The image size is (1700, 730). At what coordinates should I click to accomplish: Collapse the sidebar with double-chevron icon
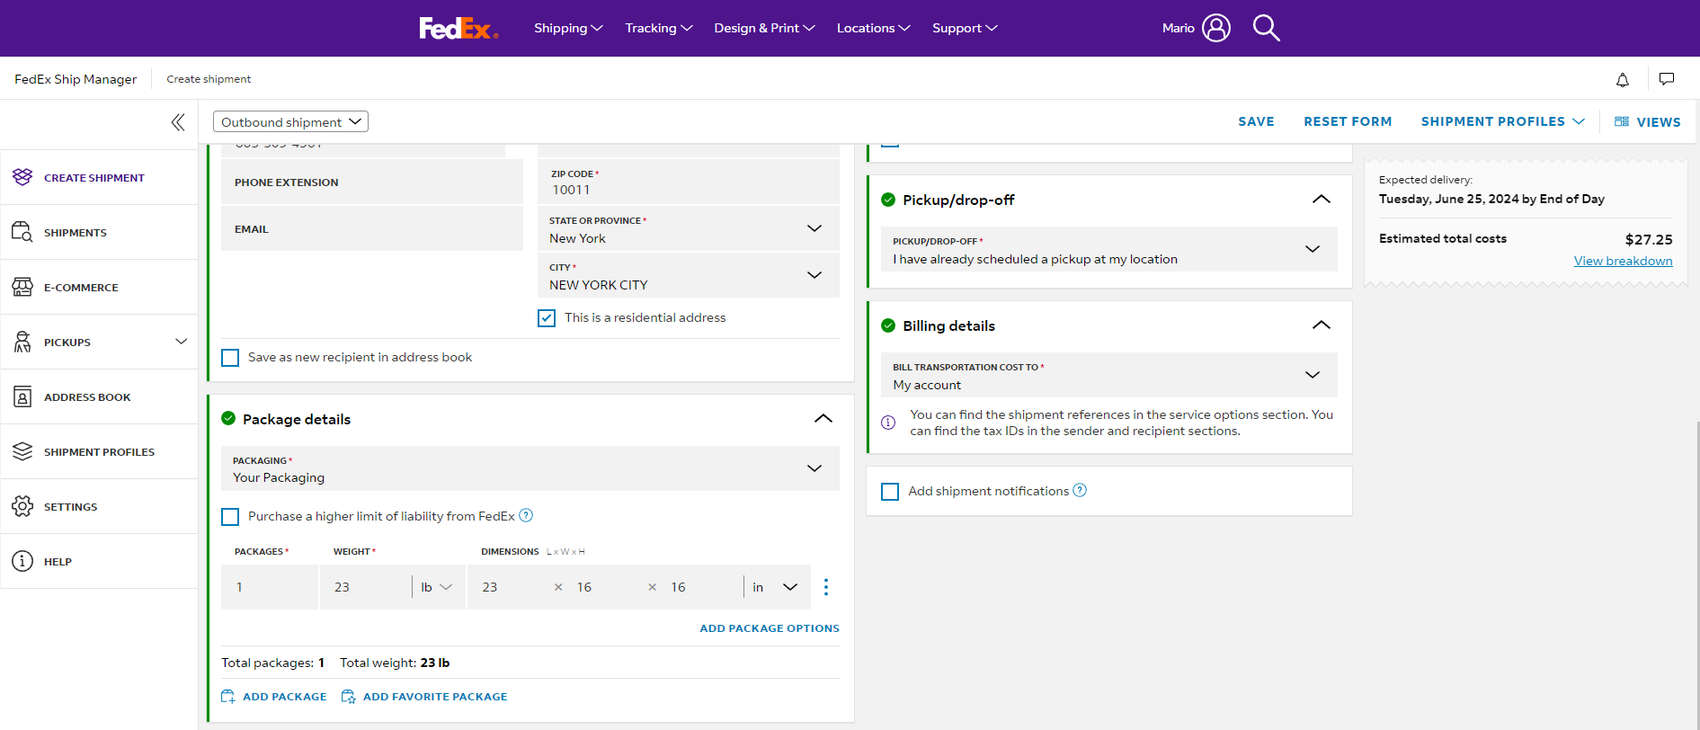pos(178,122)
